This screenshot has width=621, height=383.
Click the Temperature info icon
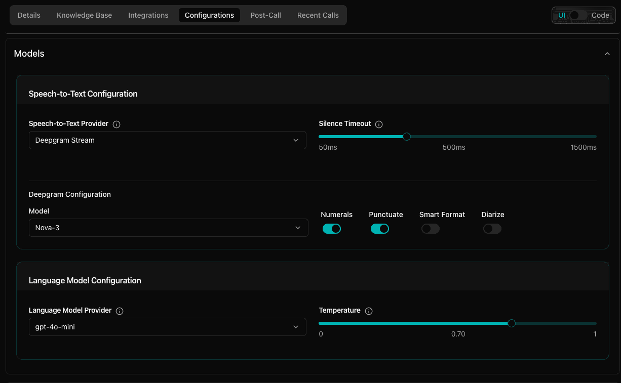(368, 311)
